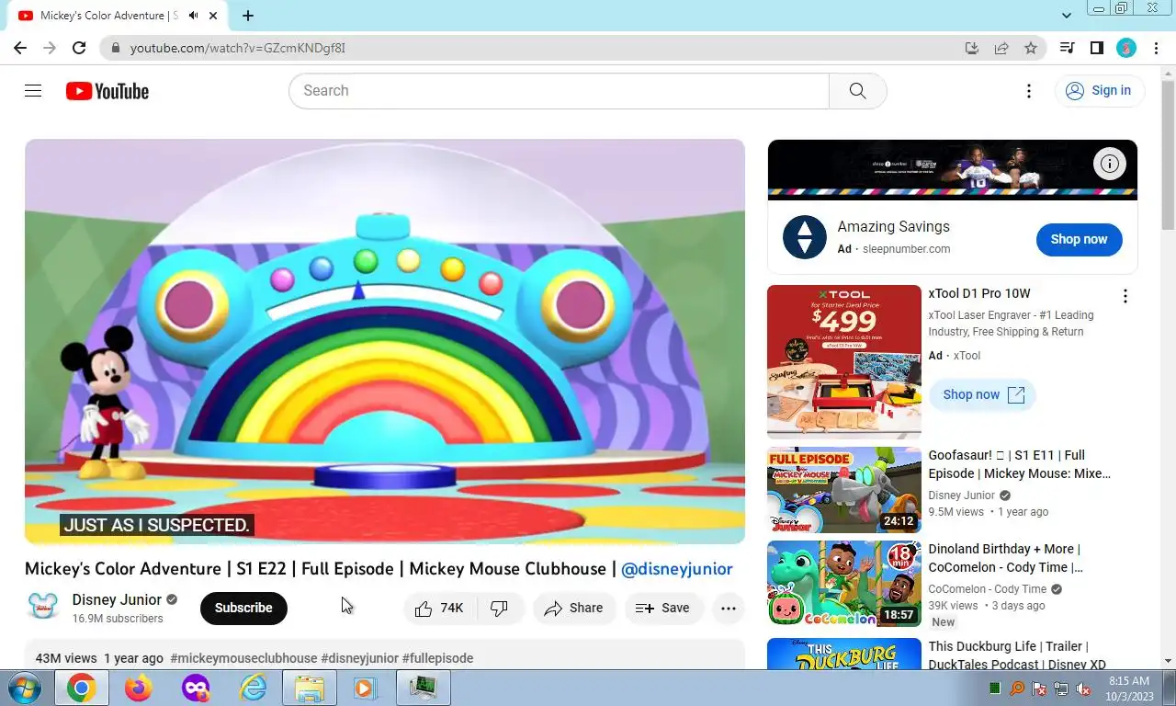Image resolution: width=1176 pixels, height=706 pixels.
Task: Open xTool D1 Pro 10W ad thumbnail
Action: pos(844,361)
